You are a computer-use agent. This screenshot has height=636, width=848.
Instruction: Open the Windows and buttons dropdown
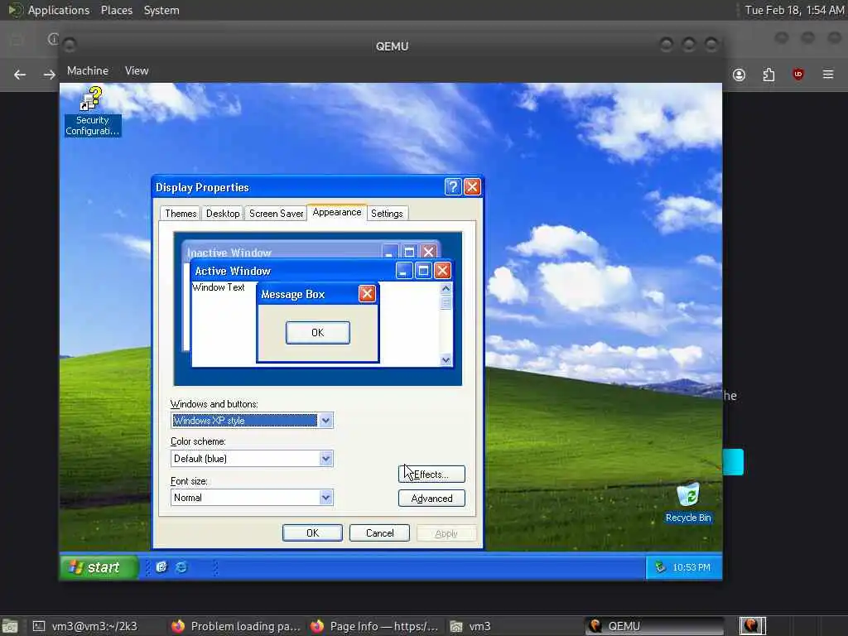click(325, 421)
